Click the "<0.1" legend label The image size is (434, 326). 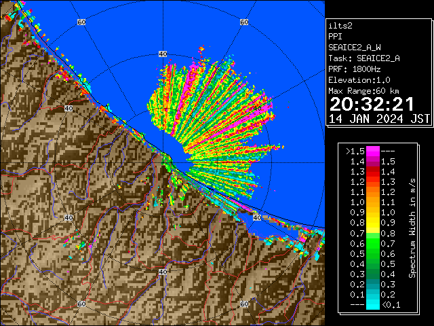tap(391, 305)
